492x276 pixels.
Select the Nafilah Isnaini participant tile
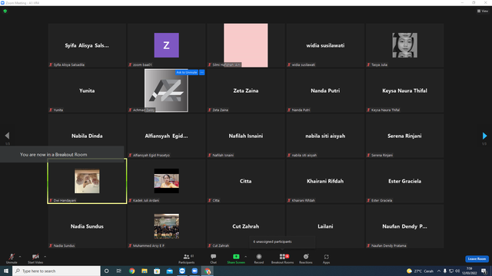coord(246,136)
